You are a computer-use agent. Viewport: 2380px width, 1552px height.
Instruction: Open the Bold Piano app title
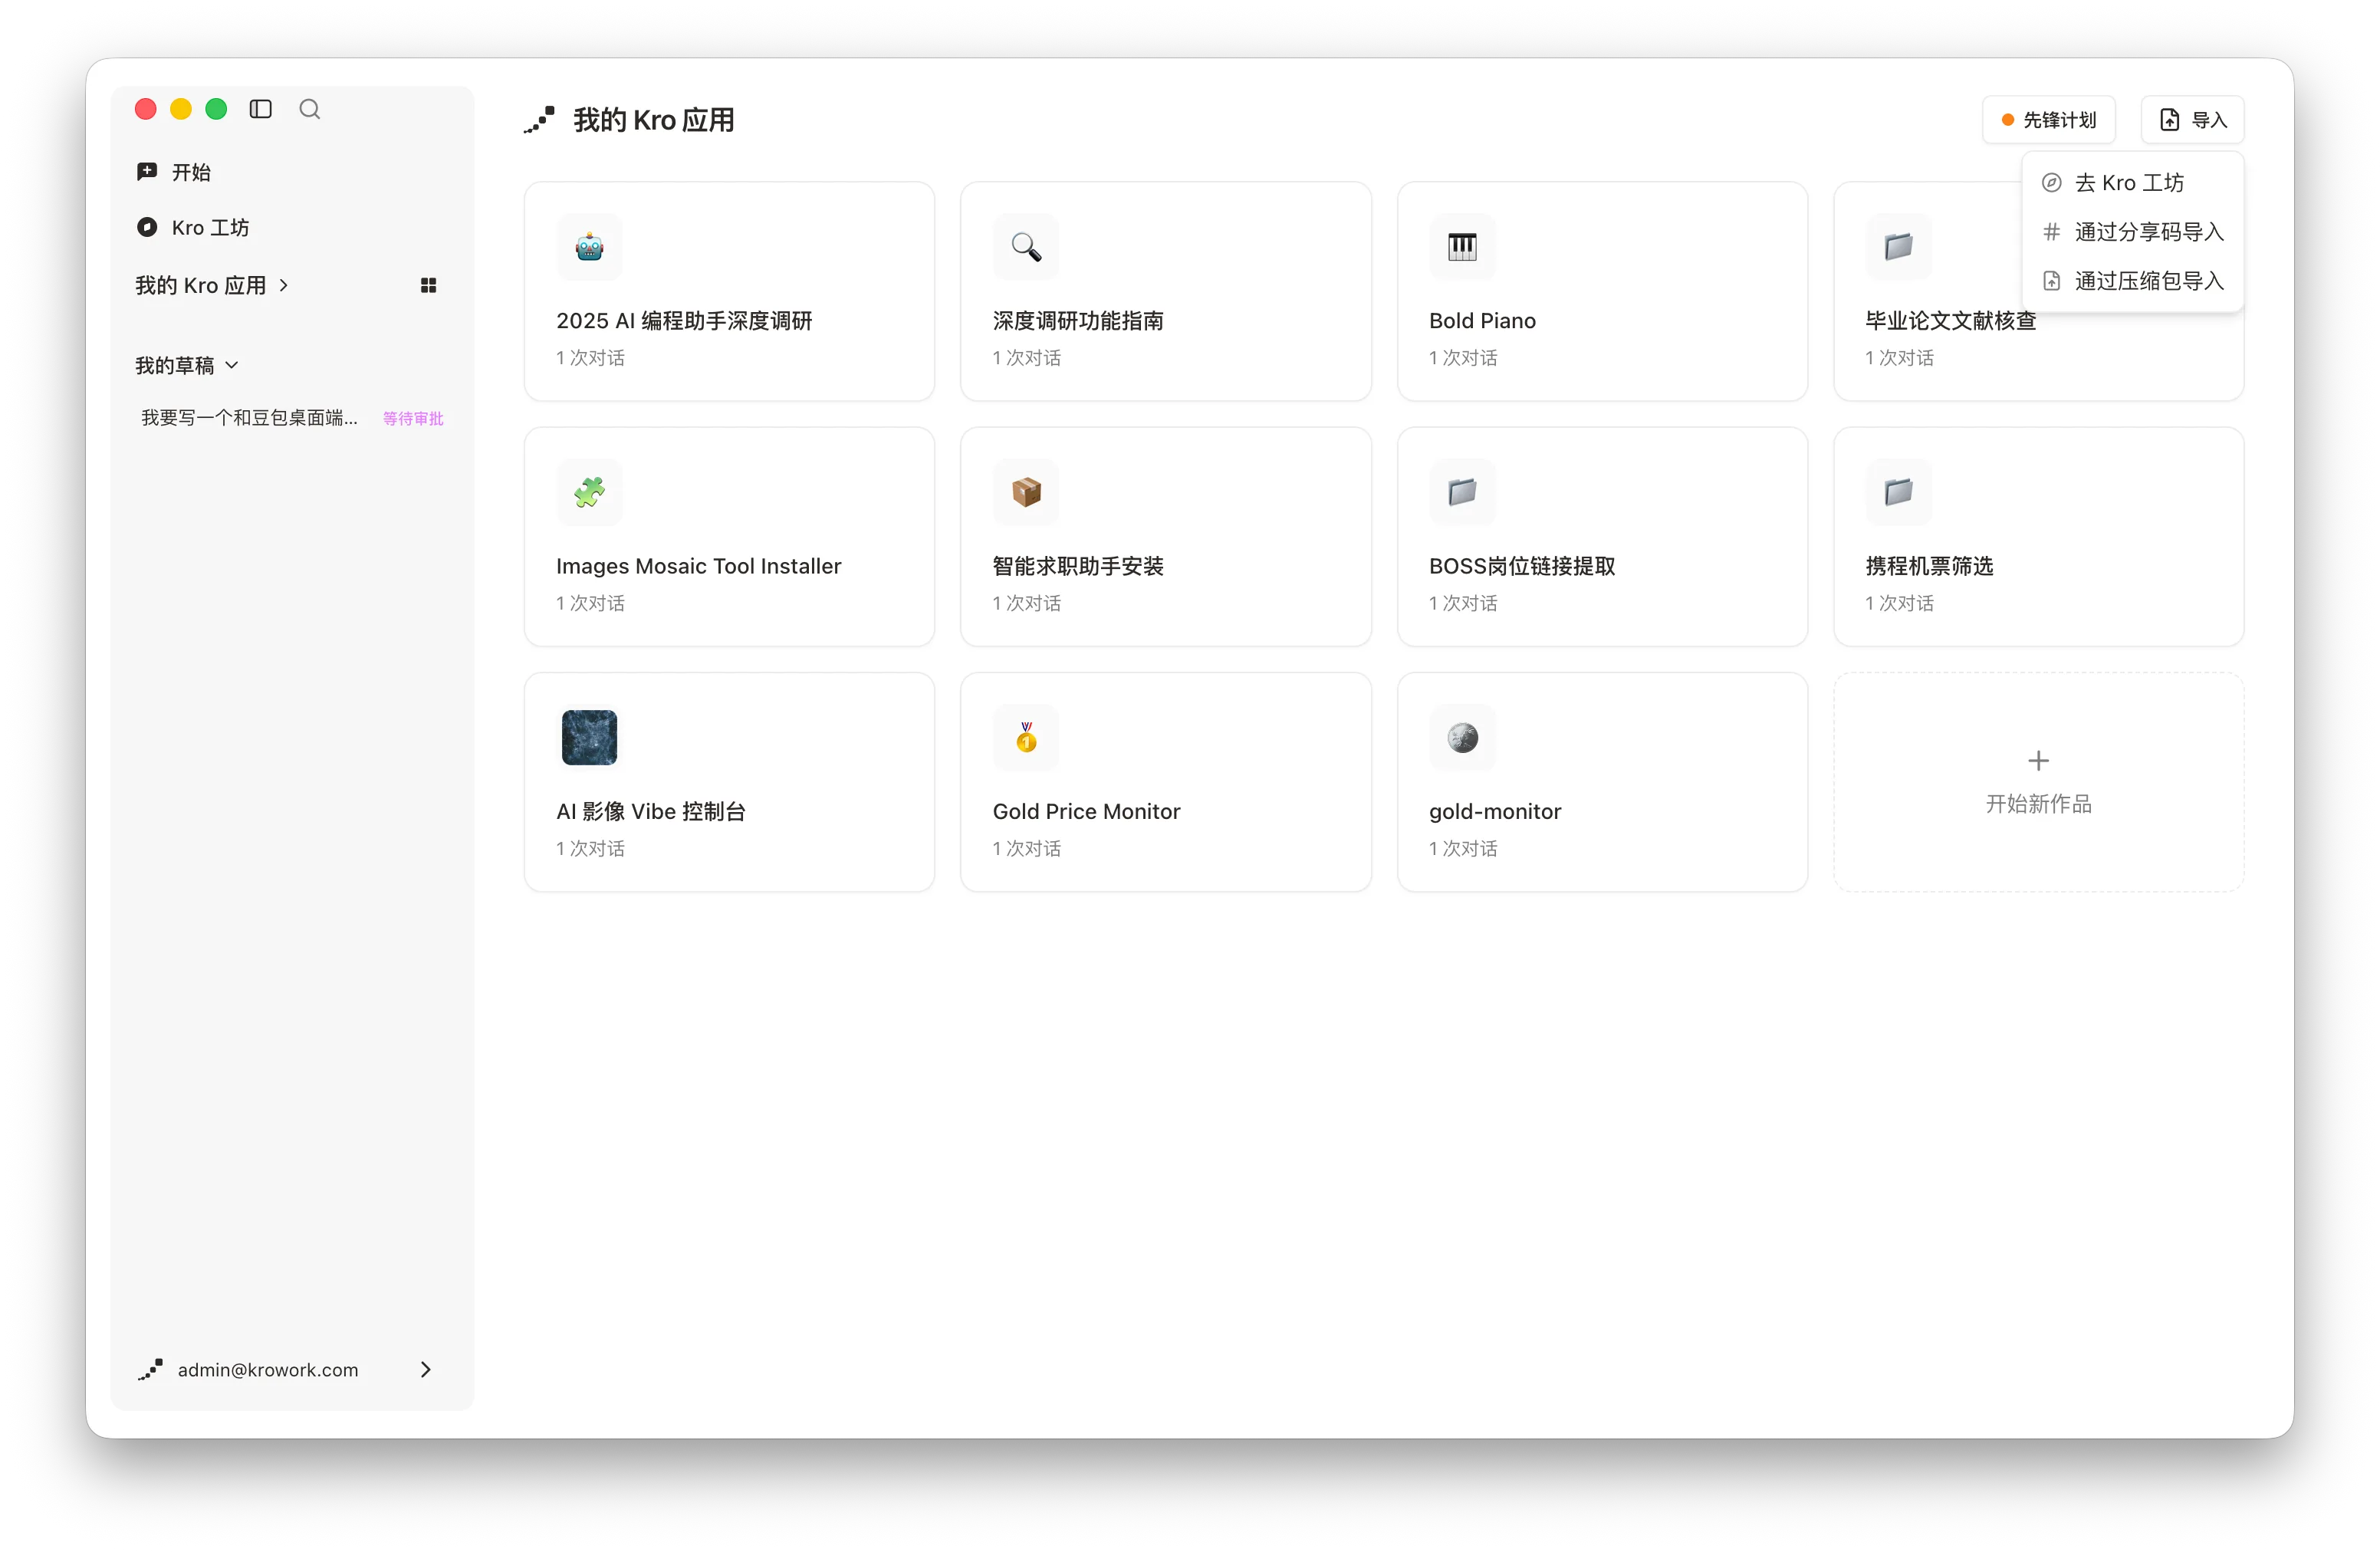[1482, 321]
